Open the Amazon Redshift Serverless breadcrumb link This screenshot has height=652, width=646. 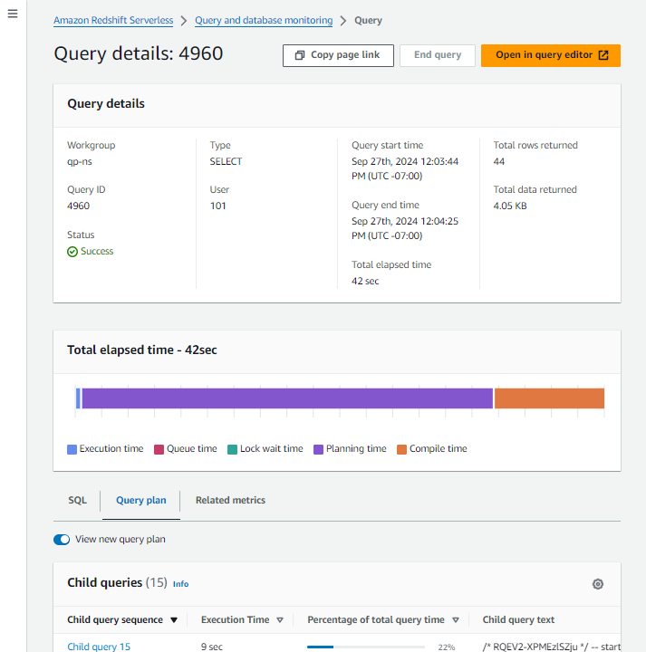113,21
